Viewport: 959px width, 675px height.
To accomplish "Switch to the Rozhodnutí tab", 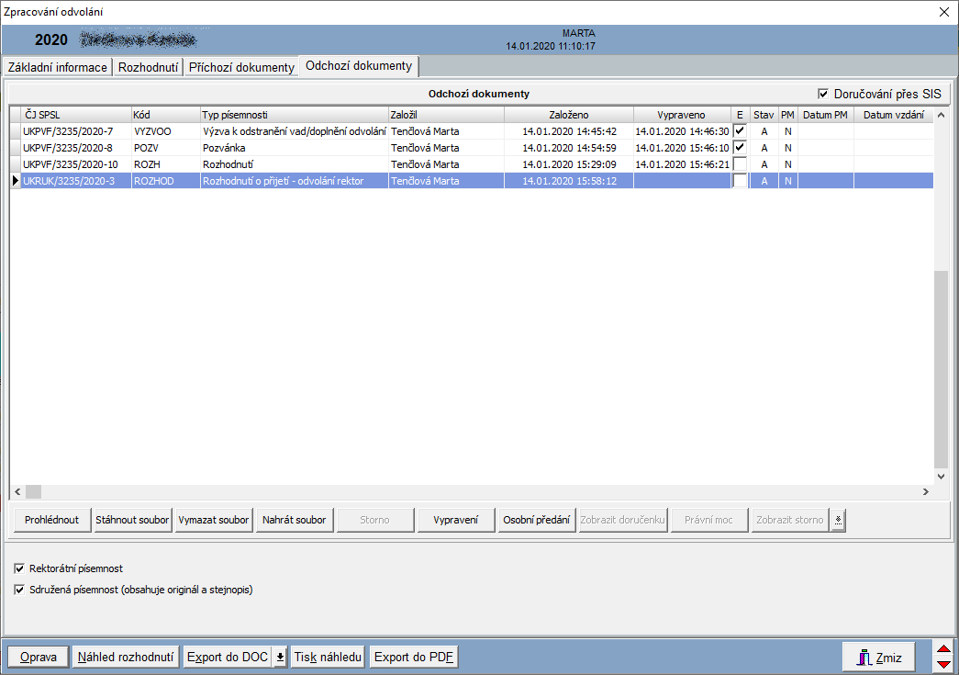I will tap(148, 67).
